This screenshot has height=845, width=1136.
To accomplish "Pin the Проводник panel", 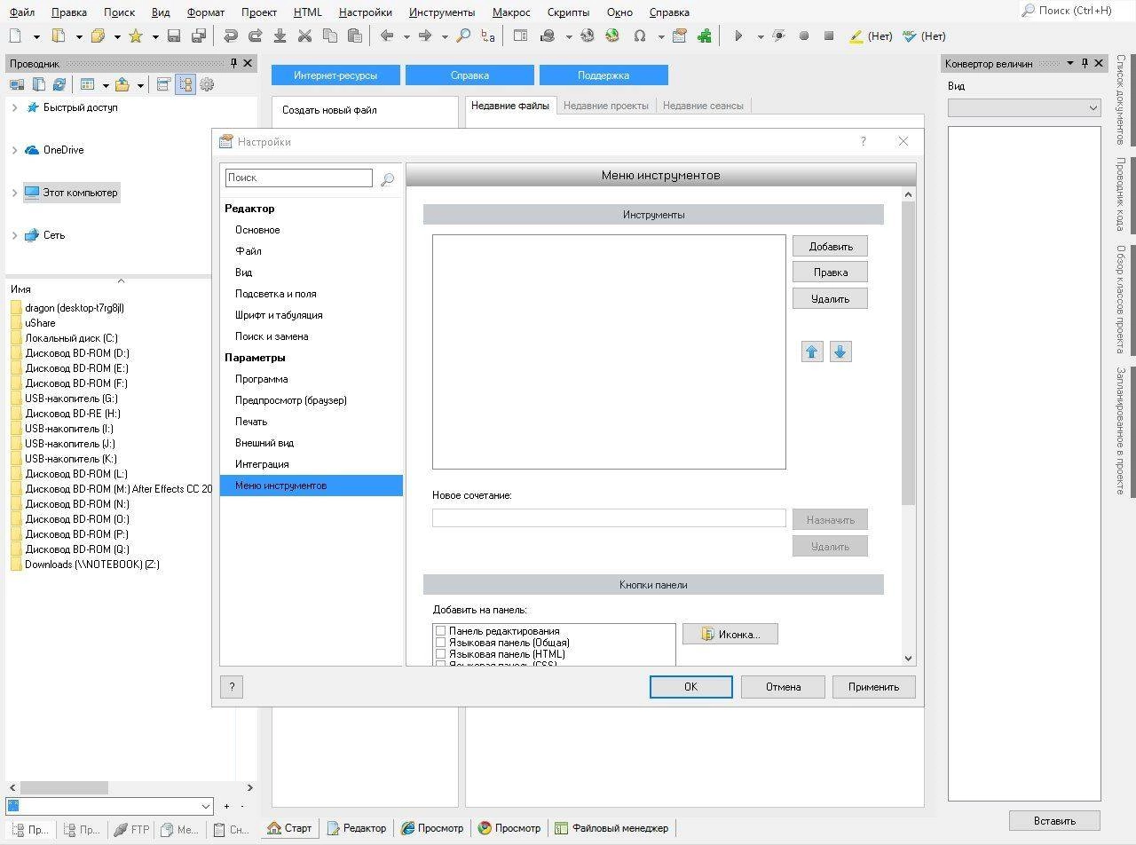I will 234,63.
